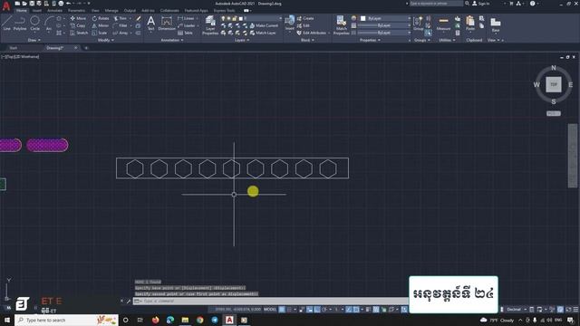Expand the Draw panel
Viewport: 580px width, 326px height.
point(34,40)
